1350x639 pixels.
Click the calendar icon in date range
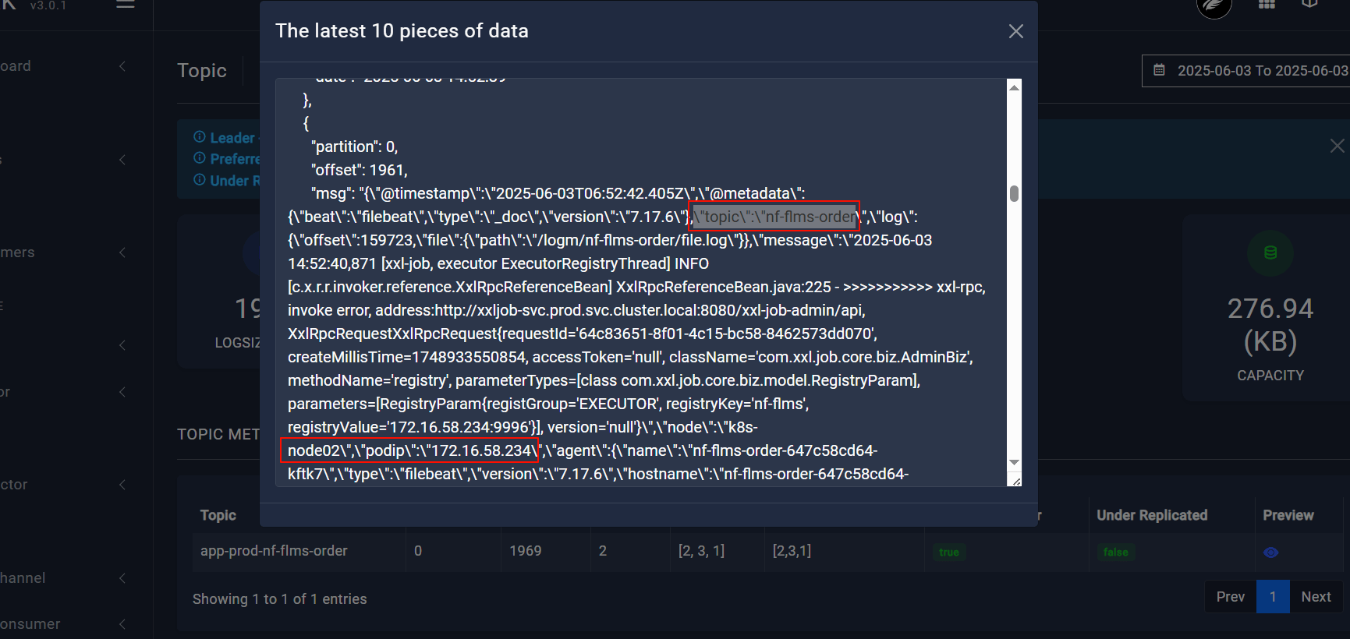(x=1160, y=70)
